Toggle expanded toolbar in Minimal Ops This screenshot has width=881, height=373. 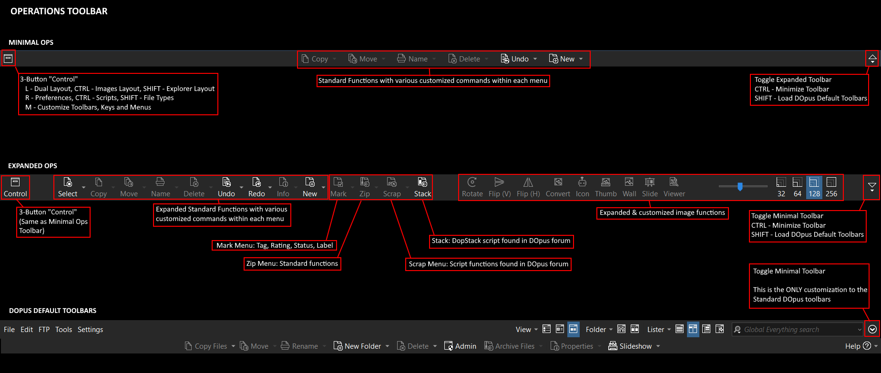tap(872, 59)
